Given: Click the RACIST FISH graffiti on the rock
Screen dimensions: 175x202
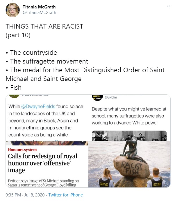Looking at the screenshot, I should click(132, 168).
